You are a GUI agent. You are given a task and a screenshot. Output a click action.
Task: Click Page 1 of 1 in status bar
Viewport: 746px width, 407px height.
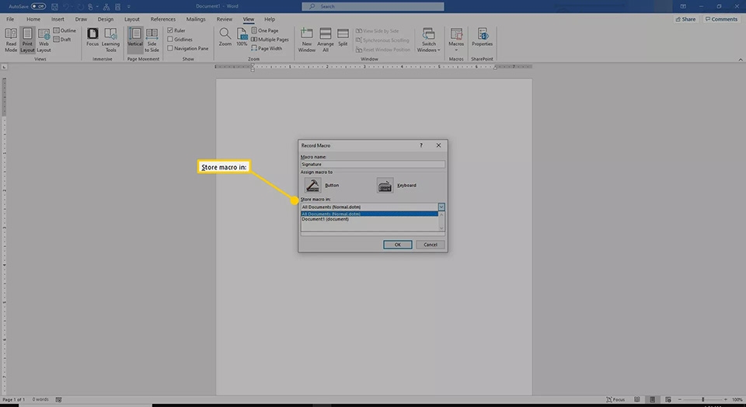(x=14, y=399)
